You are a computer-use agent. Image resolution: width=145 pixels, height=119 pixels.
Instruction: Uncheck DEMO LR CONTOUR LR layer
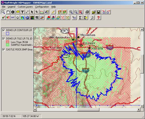tap(4, 30)
